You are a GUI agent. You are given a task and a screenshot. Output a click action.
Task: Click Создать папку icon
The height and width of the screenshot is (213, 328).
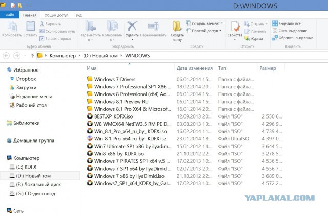pyautogui.click(x=177, y=27)
